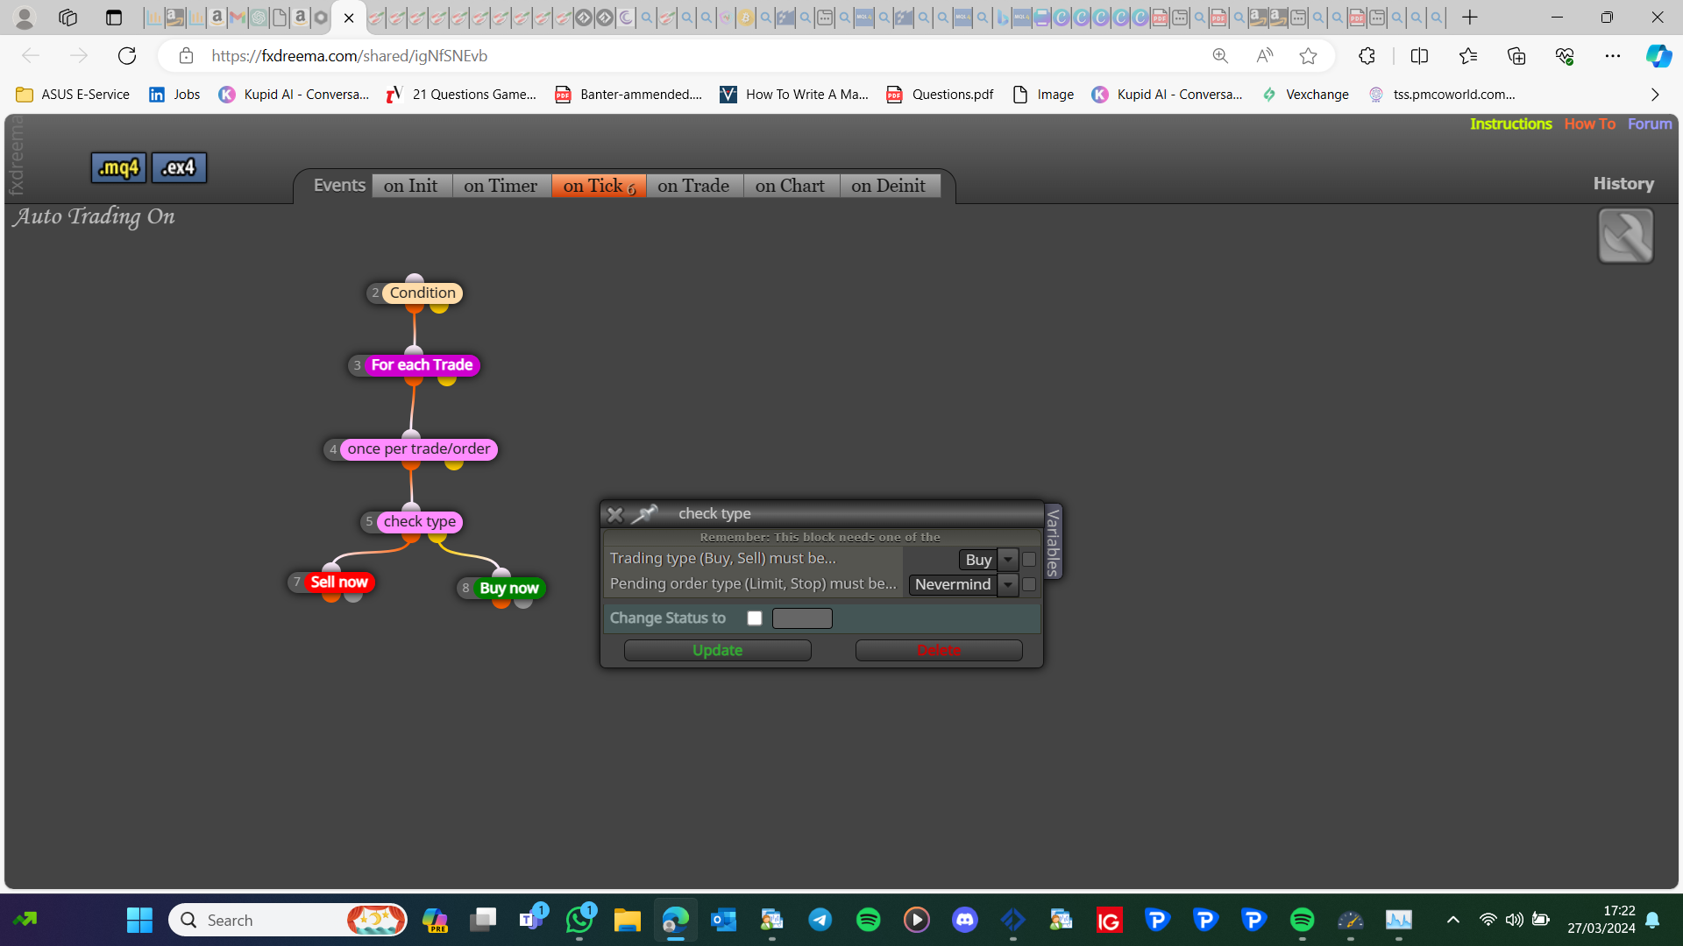The image size is (1683, 946).
Task: Open the Forum link
Action: click(x=1650, y=124)
